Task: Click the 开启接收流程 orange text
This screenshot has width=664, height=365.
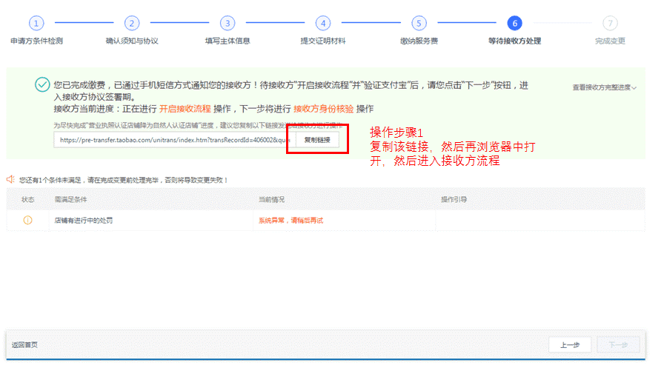Action: (185, 109)
